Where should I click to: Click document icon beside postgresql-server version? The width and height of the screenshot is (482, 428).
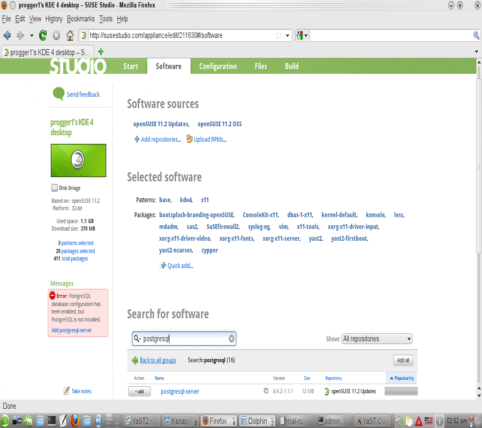266,391
